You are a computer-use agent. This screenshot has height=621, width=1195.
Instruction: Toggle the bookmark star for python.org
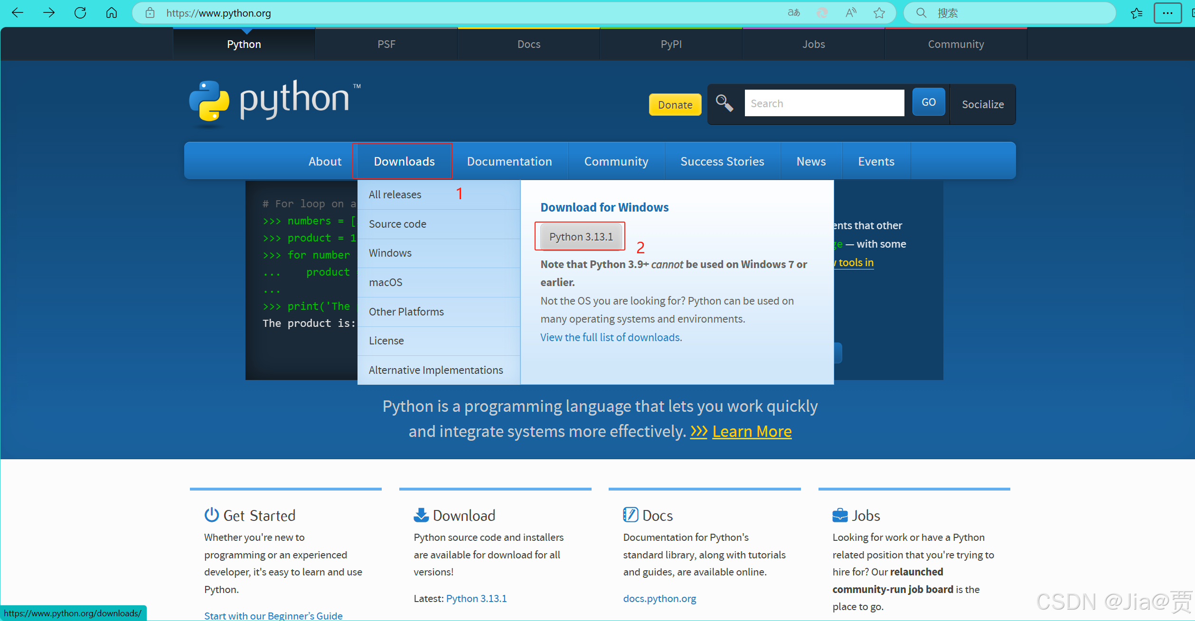pos(879,13)
